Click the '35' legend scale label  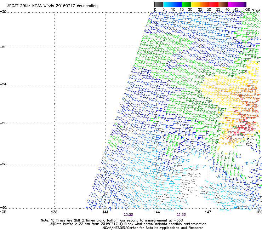tap(218, 10)
